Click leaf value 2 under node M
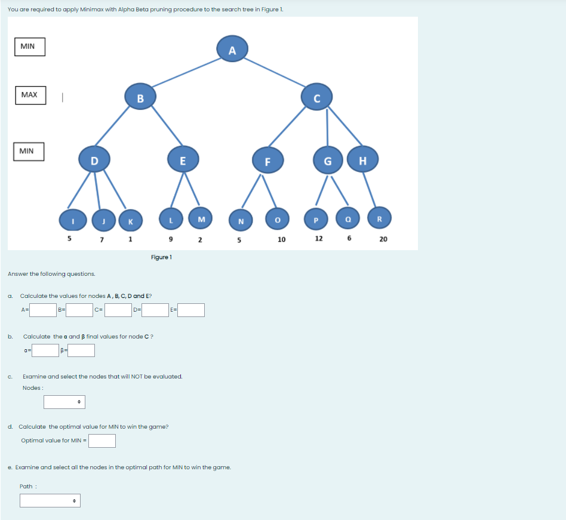The height and width of the screenshot is (520, 566). pyautogui.click(x=200, y=240)
